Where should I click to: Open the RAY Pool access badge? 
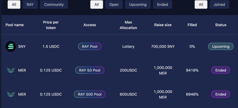click(x=90, y=46)
